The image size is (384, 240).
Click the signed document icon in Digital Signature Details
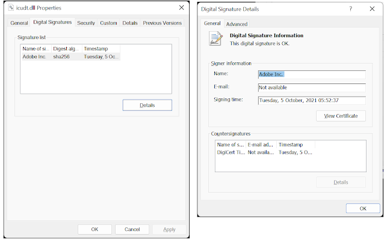click(215, 38)
